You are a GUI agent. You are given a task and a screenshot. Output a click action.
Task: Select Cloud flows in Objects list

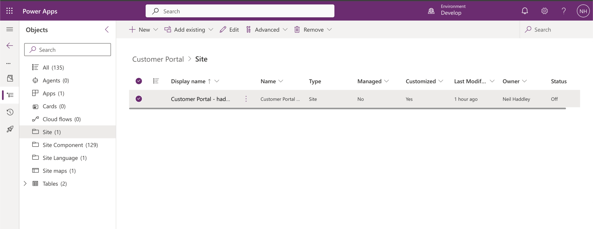coord(61,119)
